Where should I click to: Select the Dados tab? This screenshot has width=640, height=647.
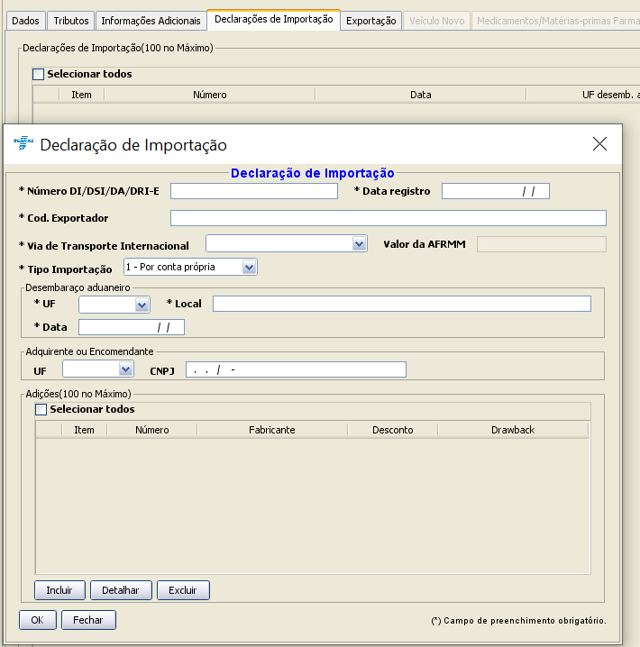tap(24, 20)
